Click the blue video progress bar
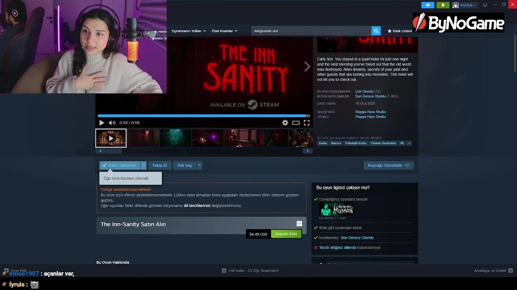This screenshot has width=517, height=290. [x=204, y=116]
